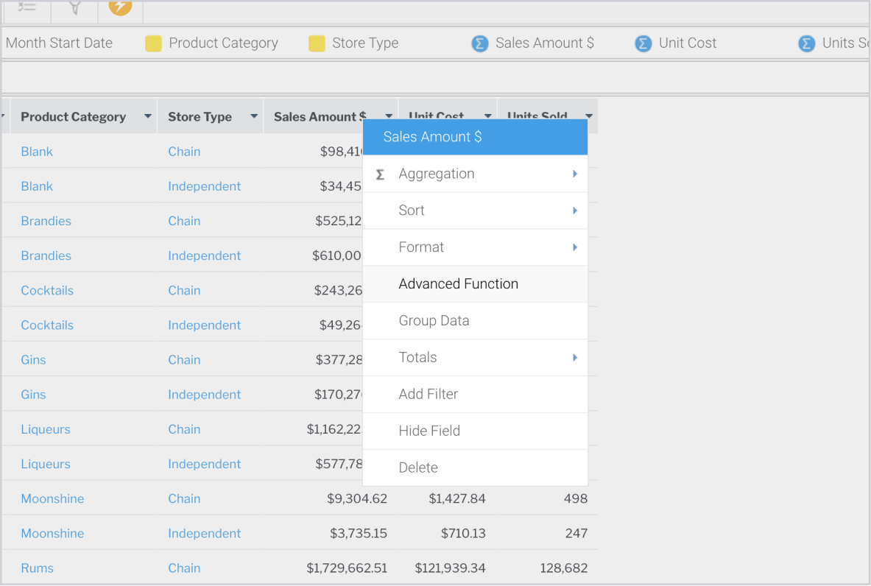Screen dimensions: 871x586
Task: Click the yellow Store Type dimension icon
Action: pos(317,43)
